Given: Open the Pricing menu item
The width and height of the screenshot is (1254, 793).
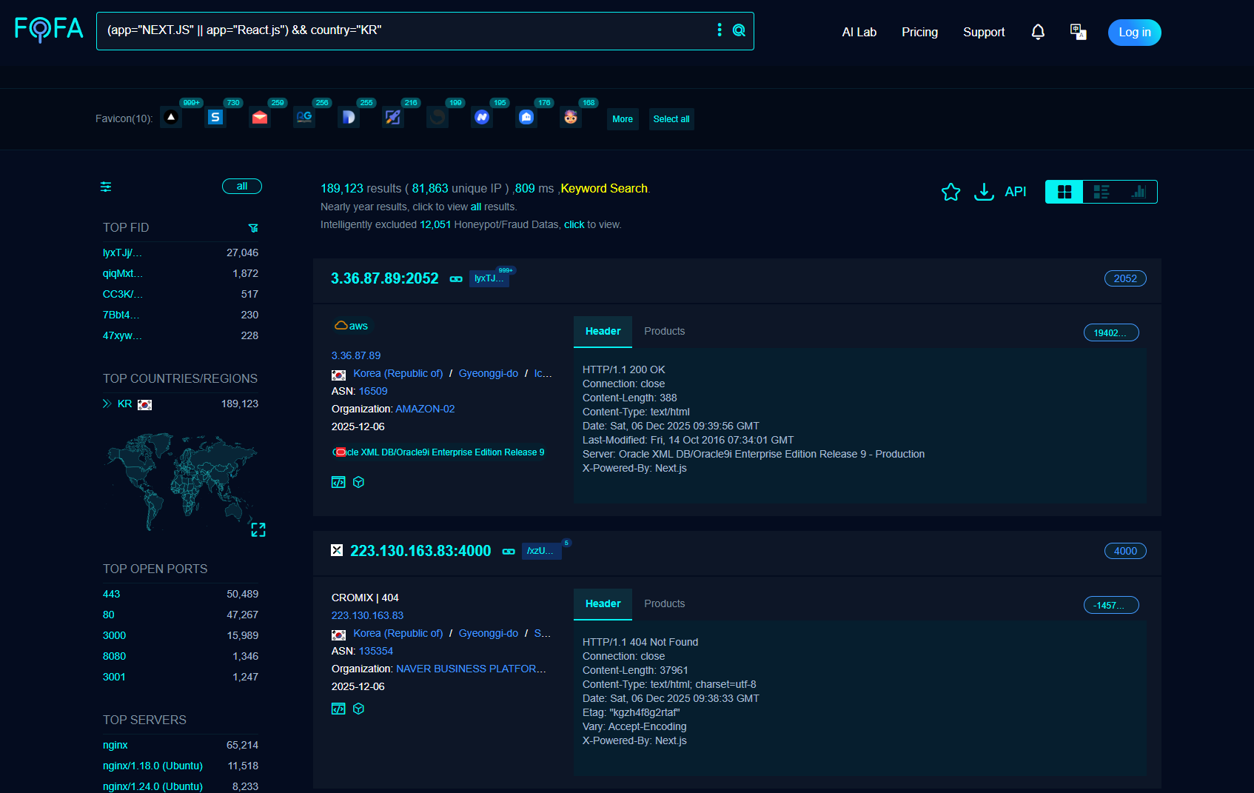Looking at the screenshot, I should tap(919, 32).
